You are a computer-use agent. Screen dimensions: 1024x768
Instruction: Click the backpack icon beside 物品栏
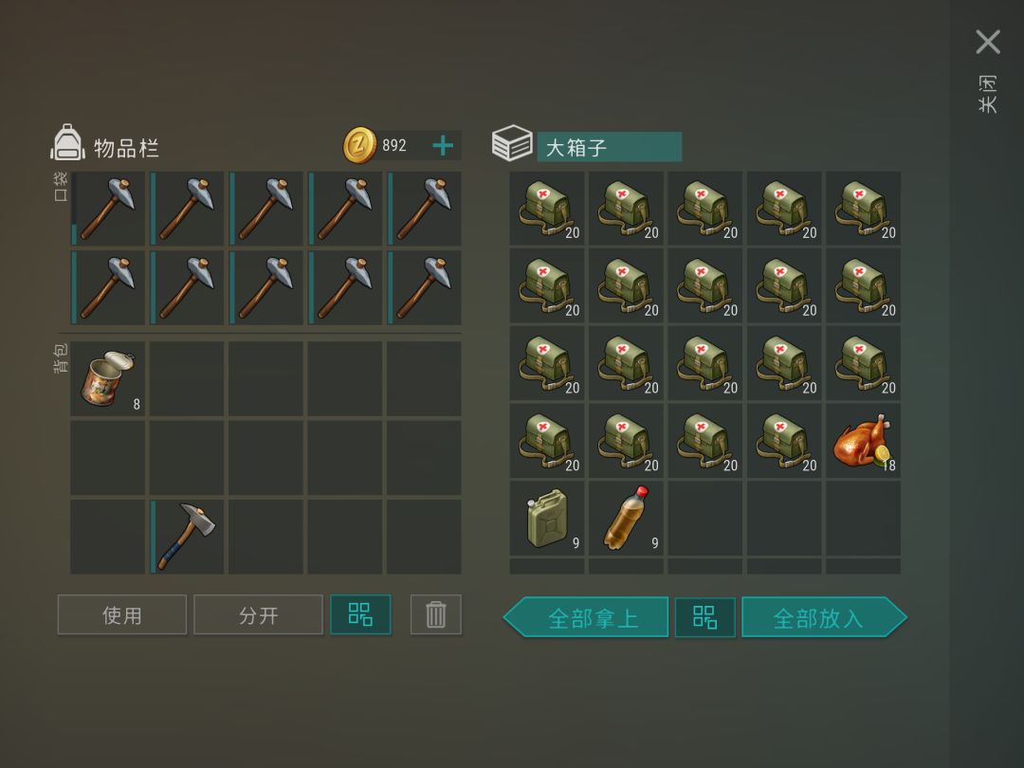[68, 142]
